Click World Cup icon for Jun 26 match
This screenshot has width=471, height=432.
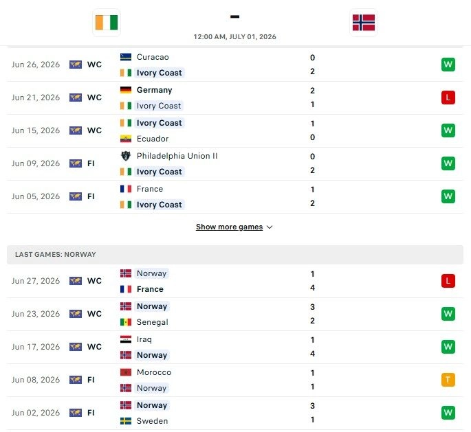pyautogui.click(x=76, y=65)
